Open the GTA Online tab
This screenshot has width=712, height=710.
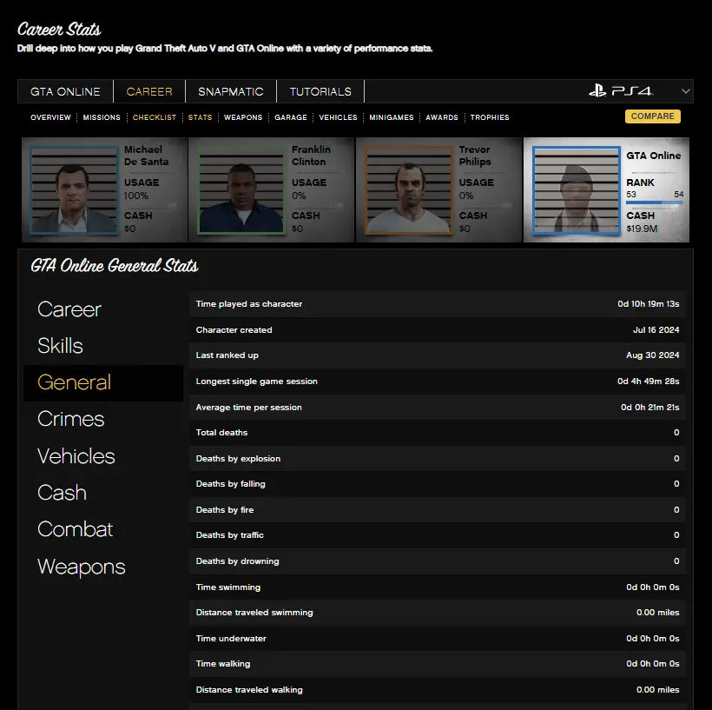(65, 91)
